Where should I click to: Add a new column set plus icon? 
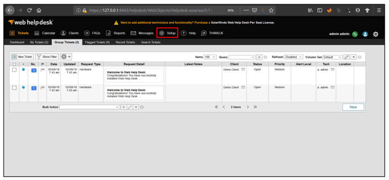coord(354,57)
